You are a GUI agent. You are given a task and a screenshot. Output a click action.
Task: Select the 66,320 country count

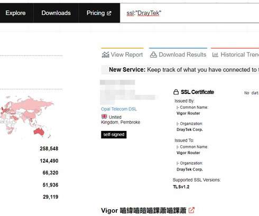pos(50,173)
